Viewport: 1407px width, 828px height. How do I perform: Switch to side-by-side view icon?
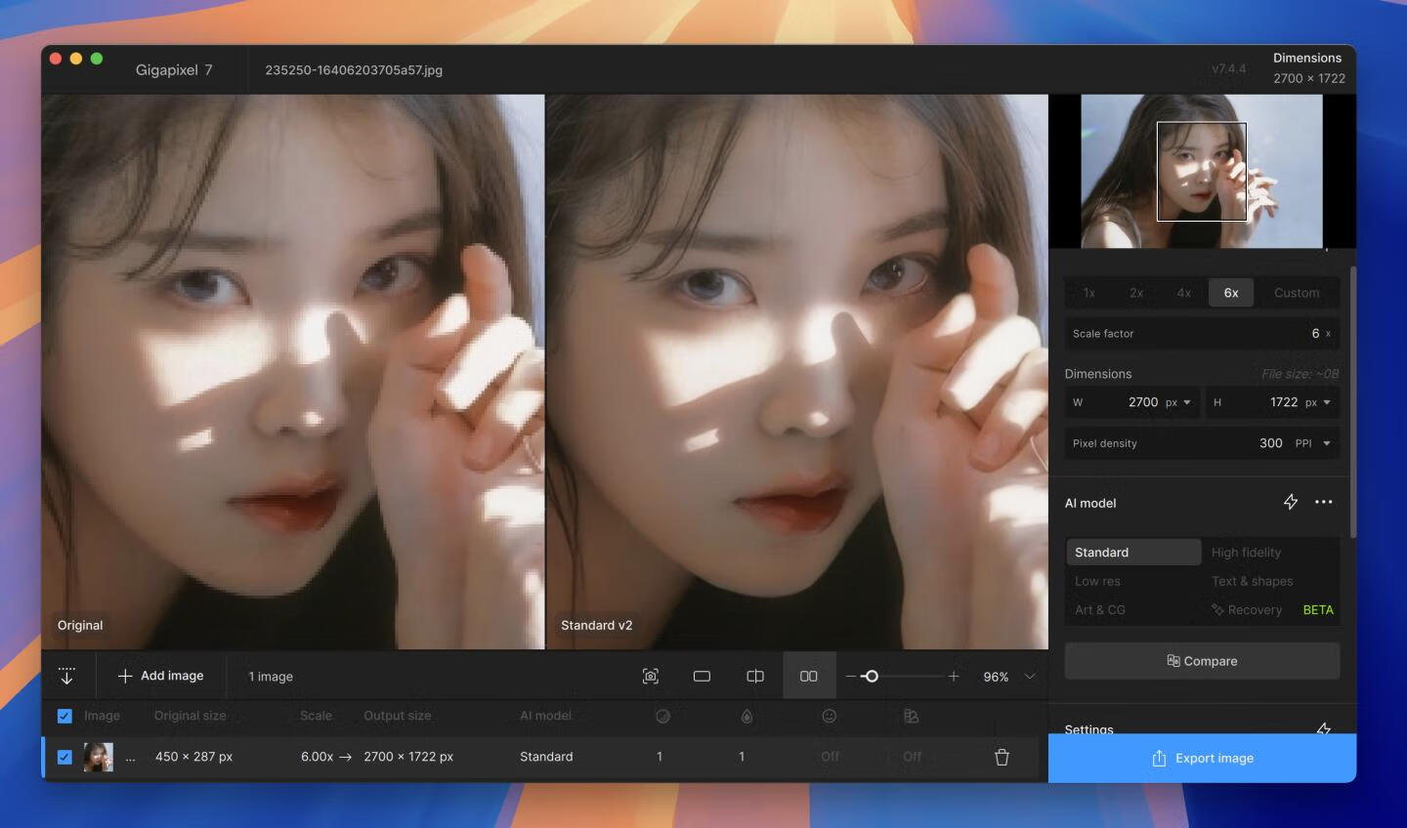click(x=809, y=676)
